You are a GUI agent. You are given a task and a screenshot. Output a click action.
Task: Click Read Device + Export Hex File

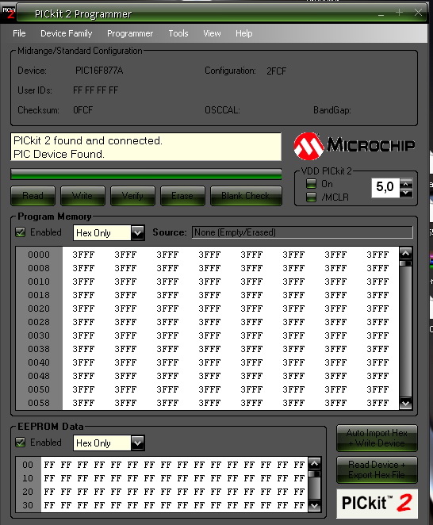click(377, 469)
